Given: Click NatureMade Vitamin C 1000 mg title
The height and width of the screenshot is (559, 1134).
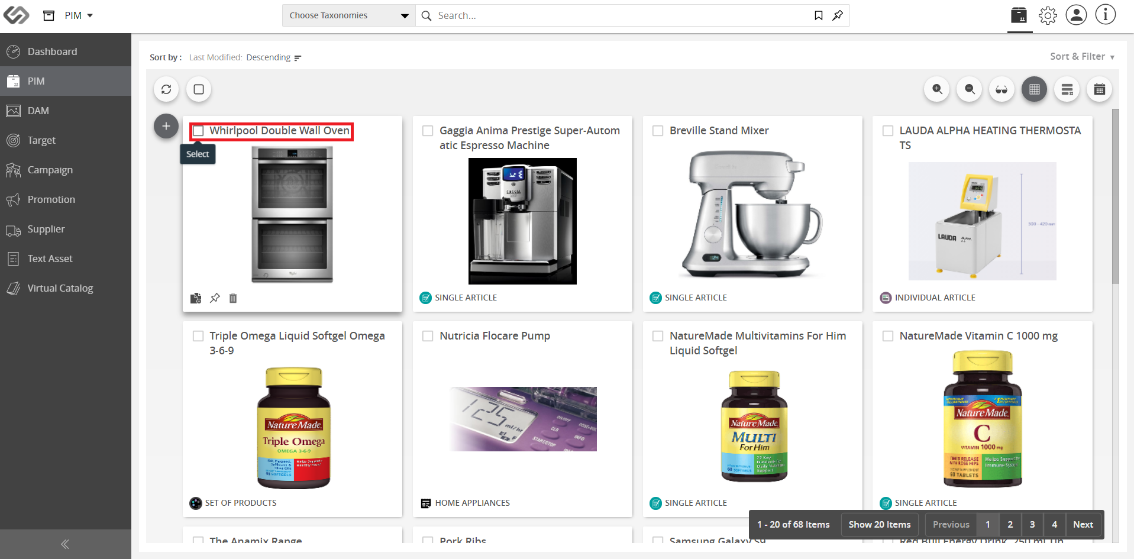Looking at the screenshot, I should pyautogui.click(x=978, y=336).
